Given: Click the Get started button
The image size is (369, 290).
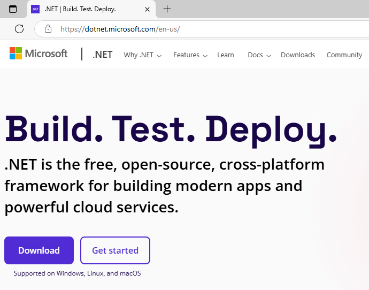Looking at the screenshot, I should tap(115, 250).
